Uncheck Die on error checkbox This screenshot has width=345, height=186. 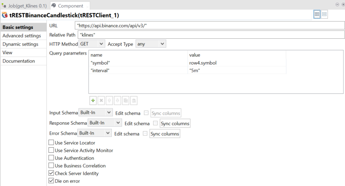point(51,181)
